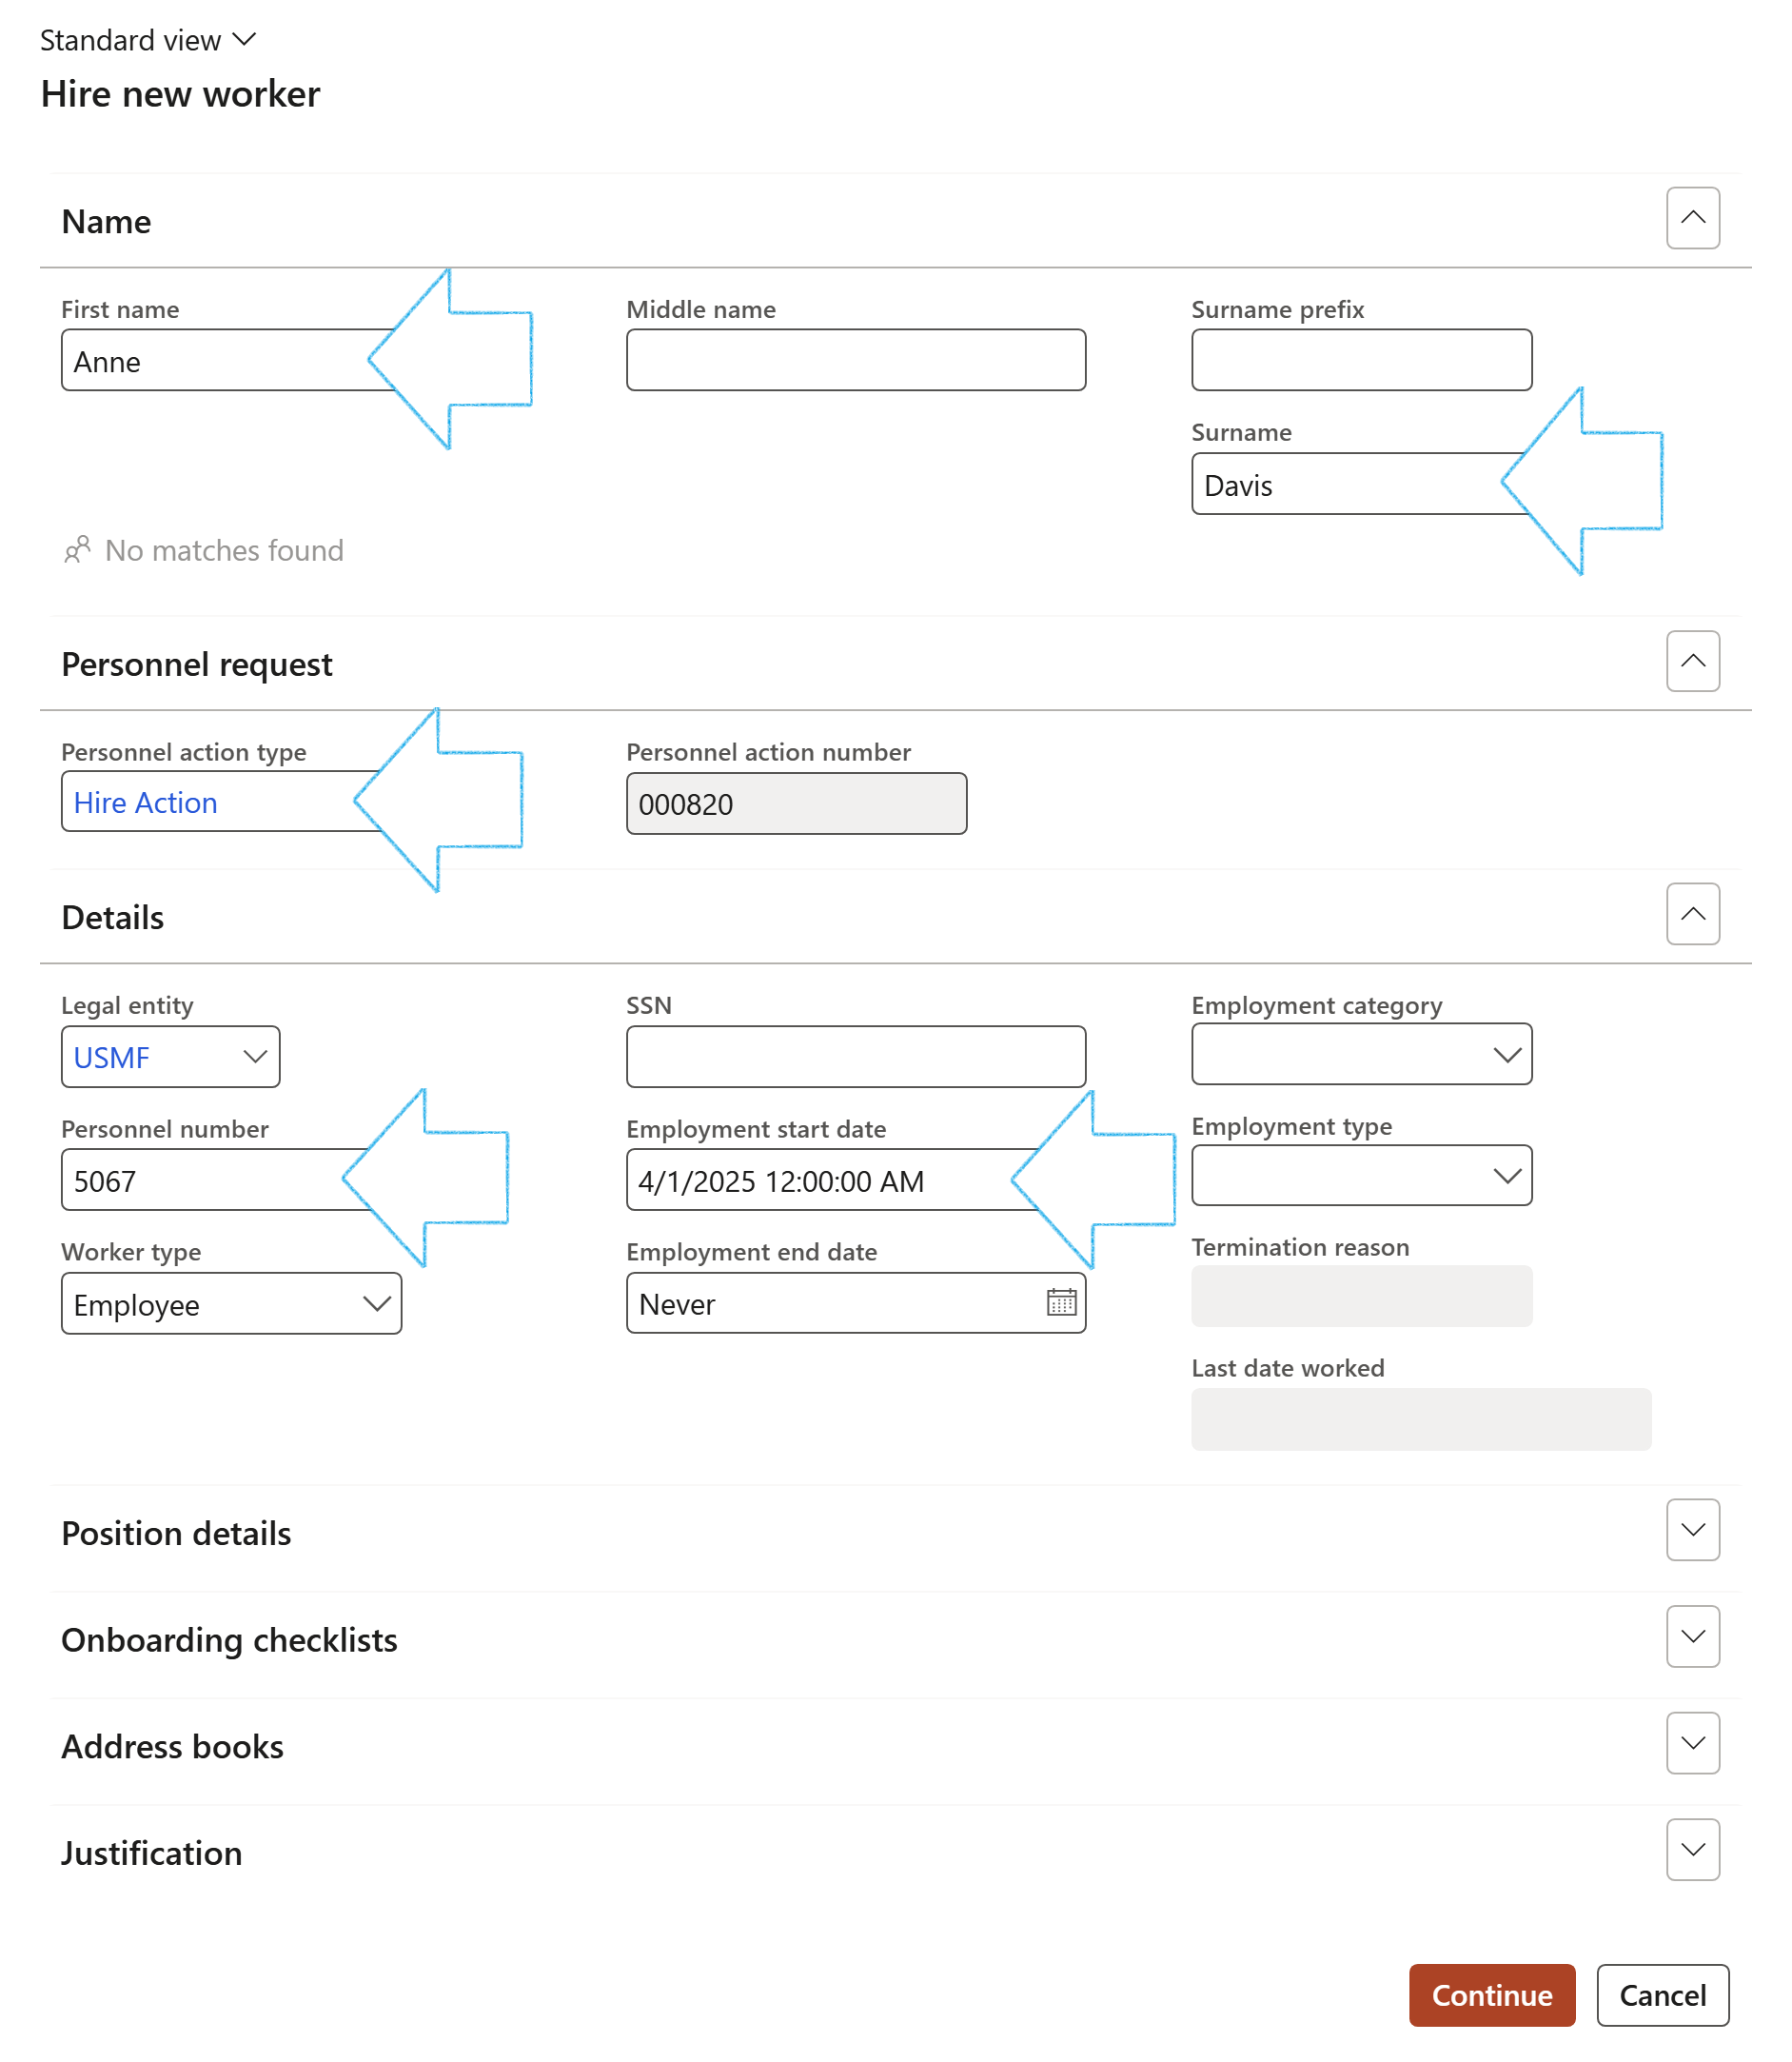Screen dimensions: 1792x2062
Task: Click the Surname prefix field
Action: tap(1361, 360)
